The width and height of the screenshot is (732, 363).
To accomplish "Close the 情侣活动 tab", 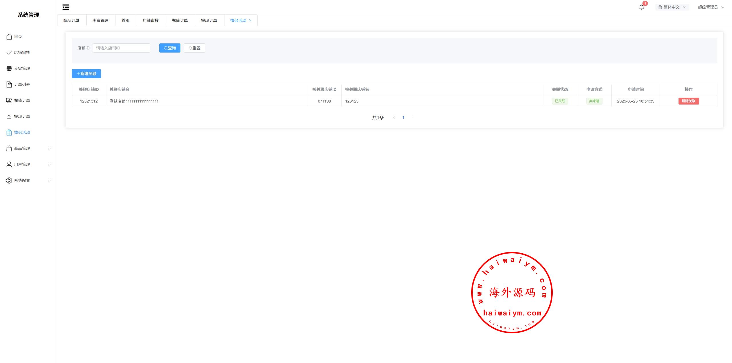I will click(x=250, y=20).
